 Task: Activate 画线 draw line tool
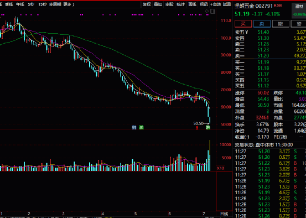(x=192, y=4)
